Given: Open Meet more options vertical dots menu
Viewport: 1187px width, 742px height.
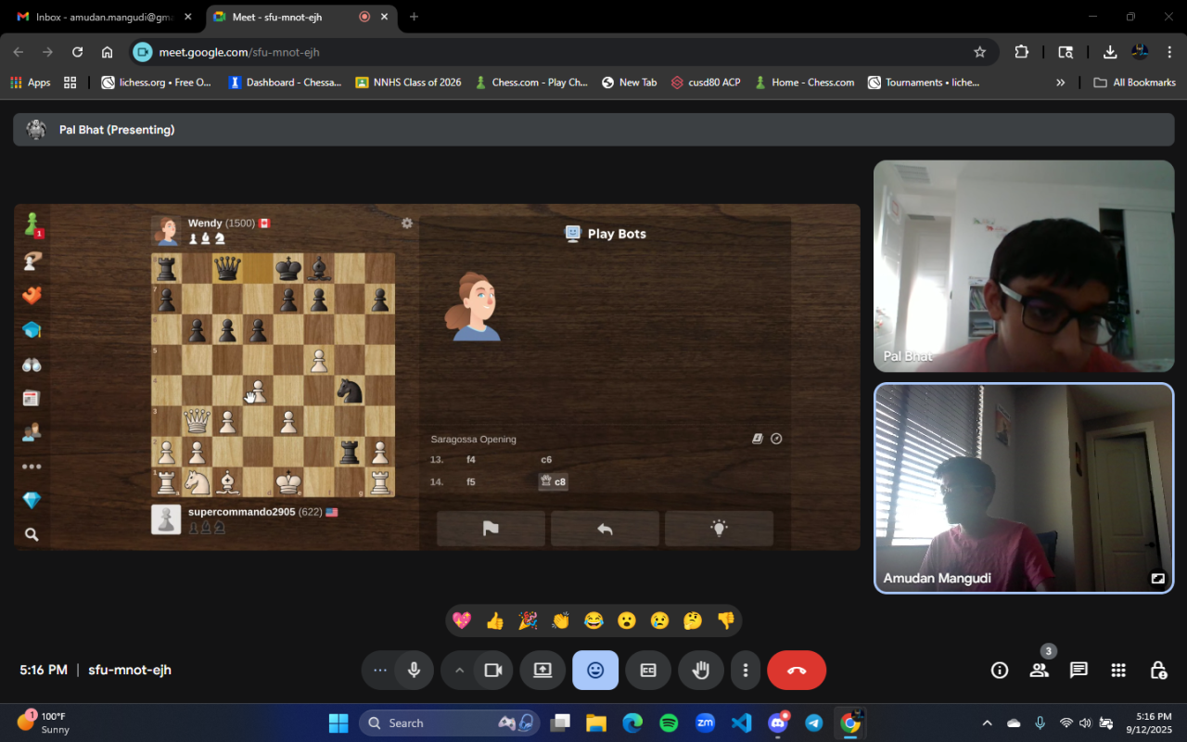Looking at the screenshot, I should coord(746,670).
